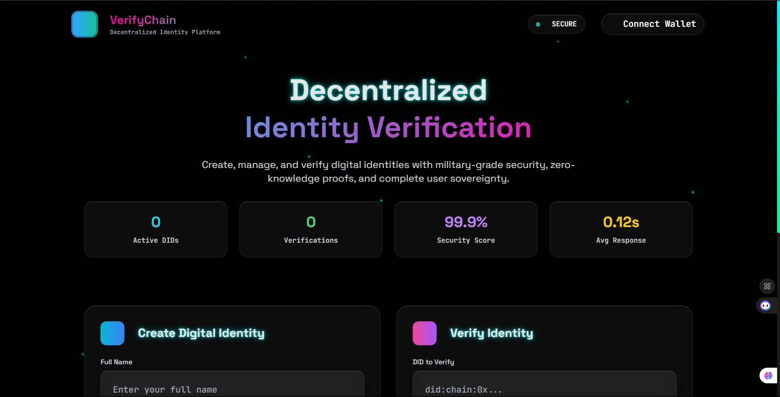This screenshot has height=397, width=780.
Task: Focus the DID to Verify input field
Action: [x=544, y=389]
